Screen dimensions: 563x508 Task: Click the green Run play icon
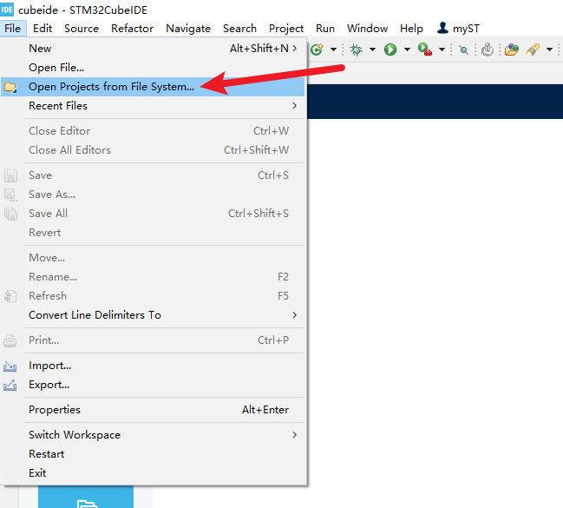point(390,49)
